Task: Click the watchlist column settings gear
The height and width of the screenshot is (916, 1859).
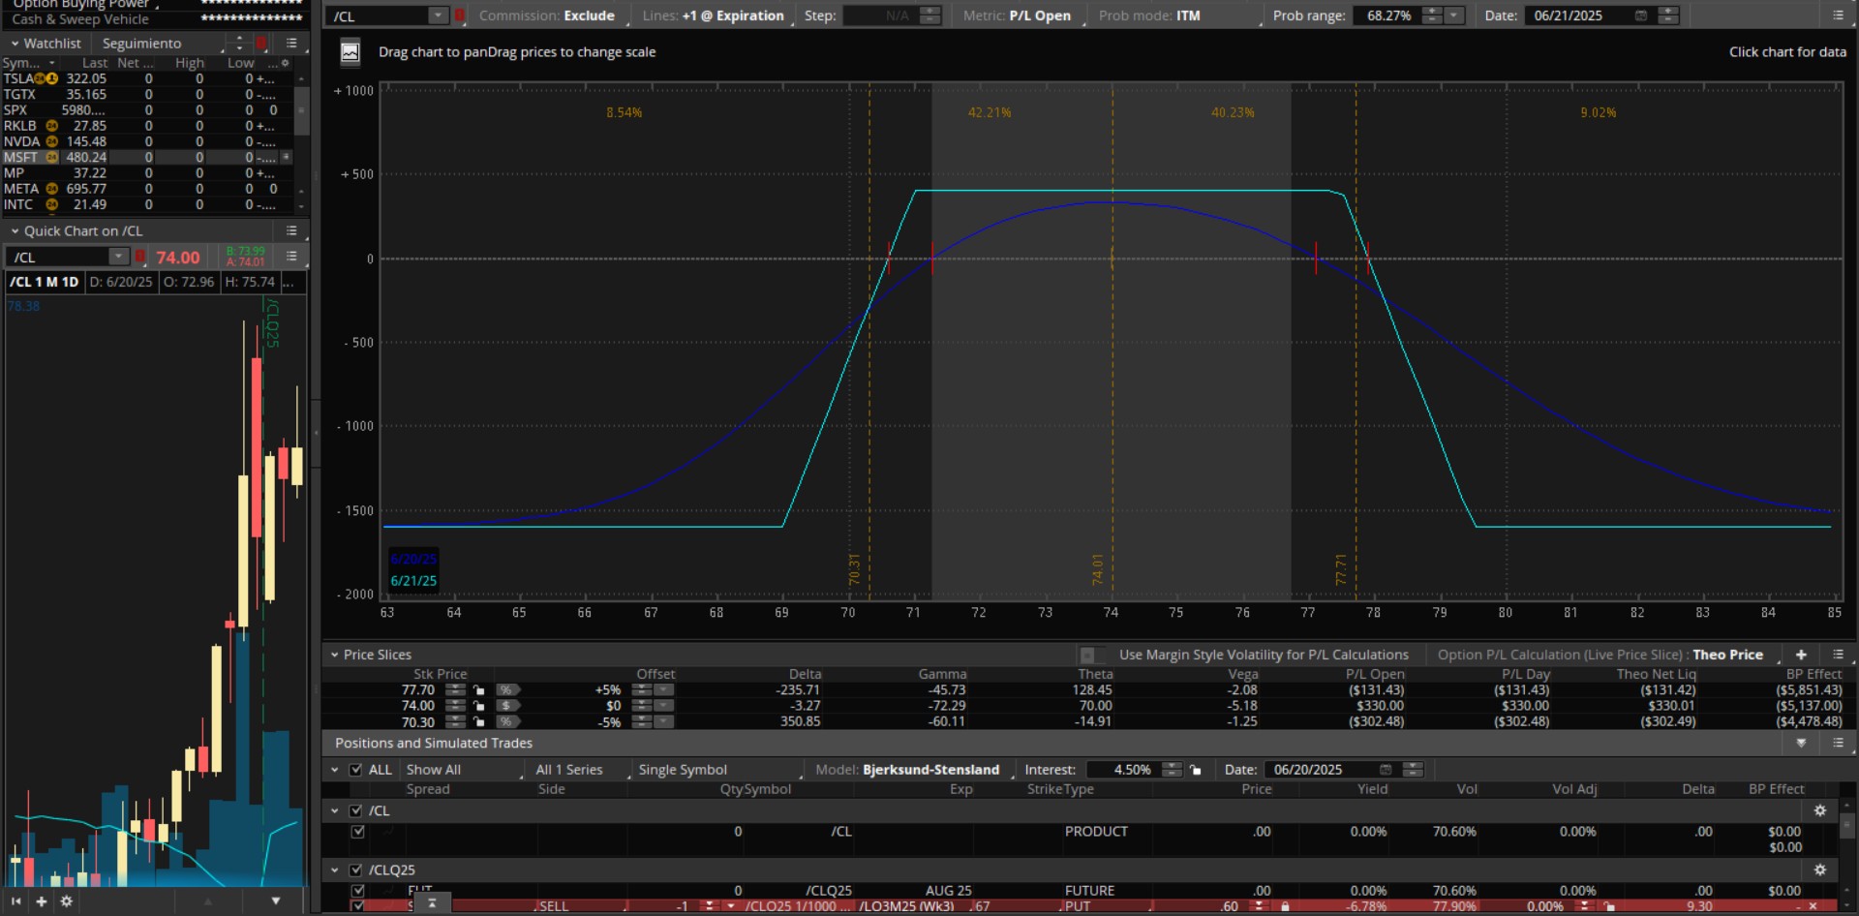Action: pos(285,63)
